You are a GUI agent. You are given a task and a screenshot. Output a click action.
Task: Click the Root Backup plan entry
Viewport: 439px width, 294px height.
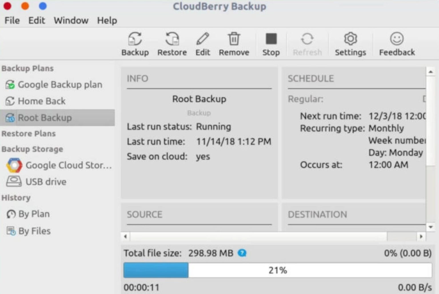[x=45, y=117]
